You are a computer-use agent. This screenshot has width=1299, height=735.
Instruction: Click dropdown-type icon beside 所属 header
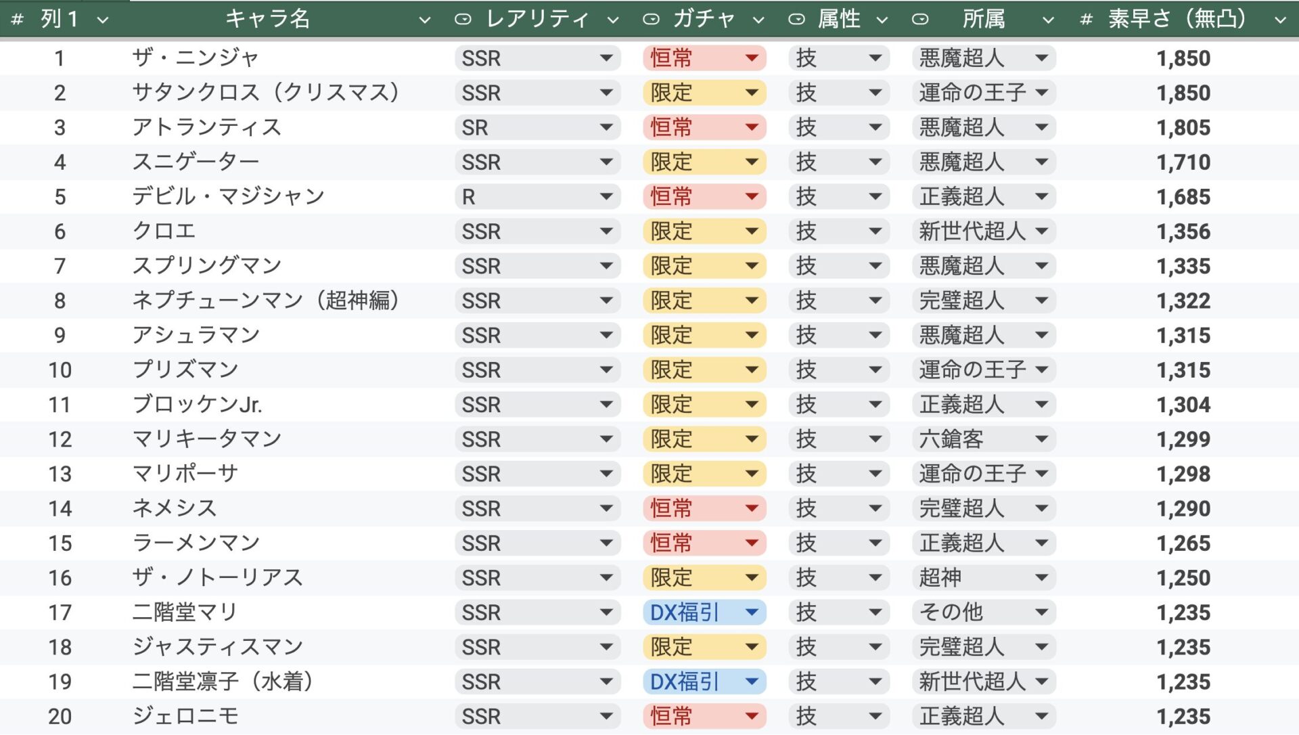point(920,20)
